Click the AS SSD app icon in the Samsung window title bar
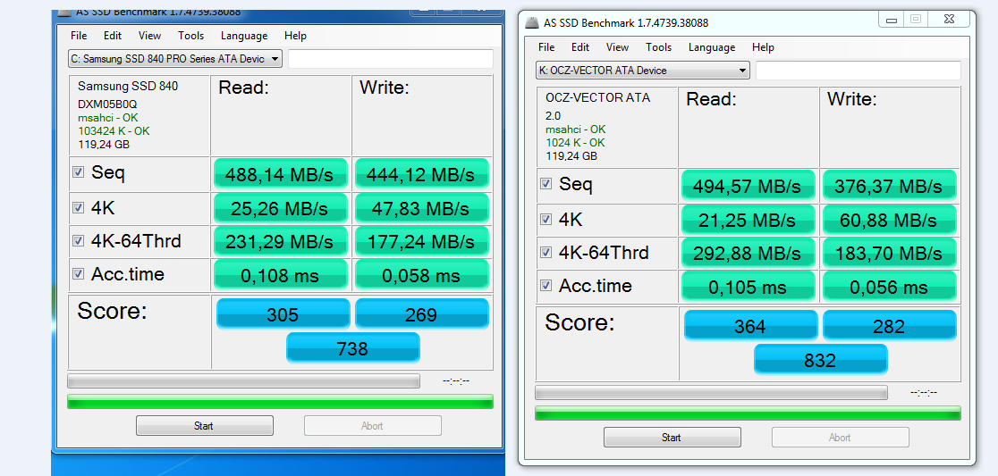Image resolution: width=998 pixels, height=476 pixels. [63, 13]
